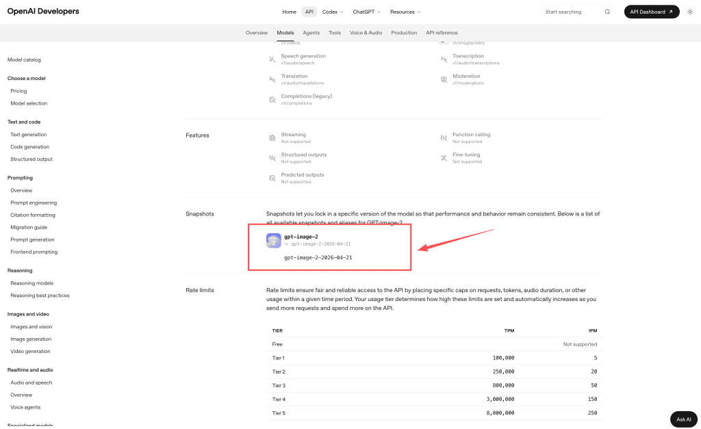The image size is (701, 429).
Task: Switch to the Production tab
Action: (x=404, y=33)
